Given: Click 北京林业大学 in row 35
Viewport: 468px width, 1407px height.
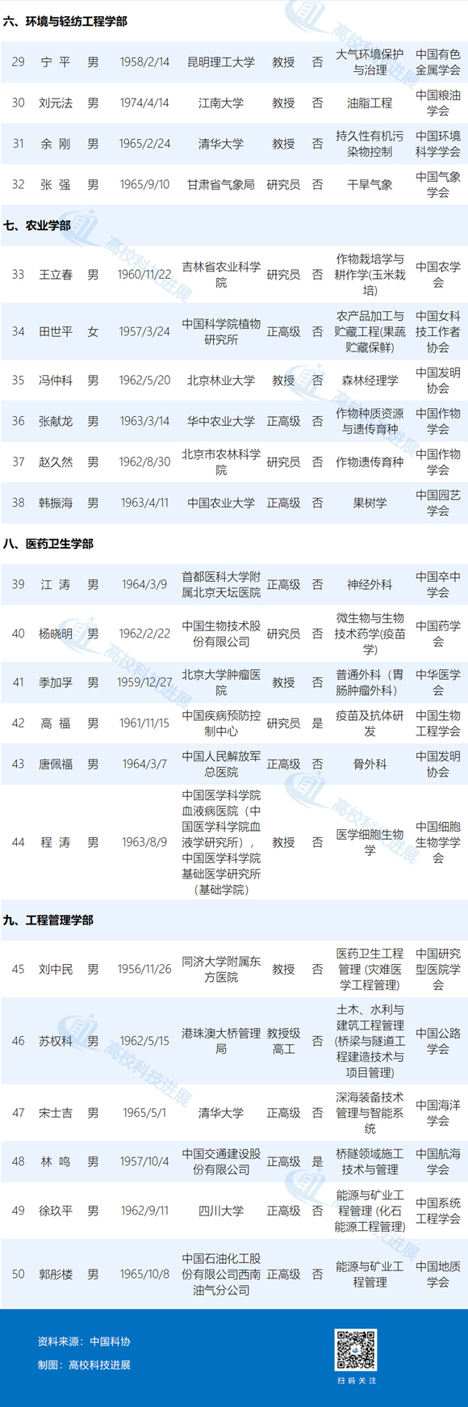Looking at the screenshot, I should pyautogui.click(x=221, y=381).
